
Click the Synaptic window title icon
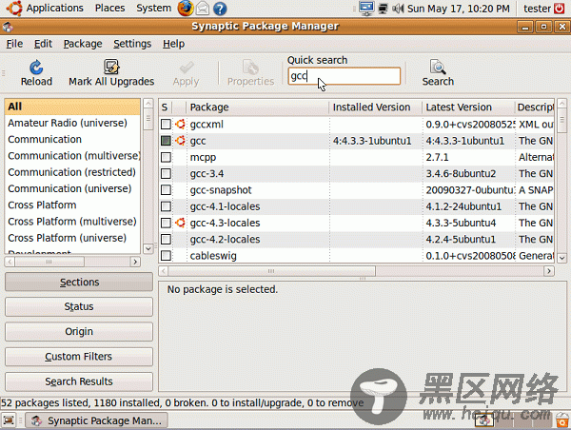pos(8,27)
